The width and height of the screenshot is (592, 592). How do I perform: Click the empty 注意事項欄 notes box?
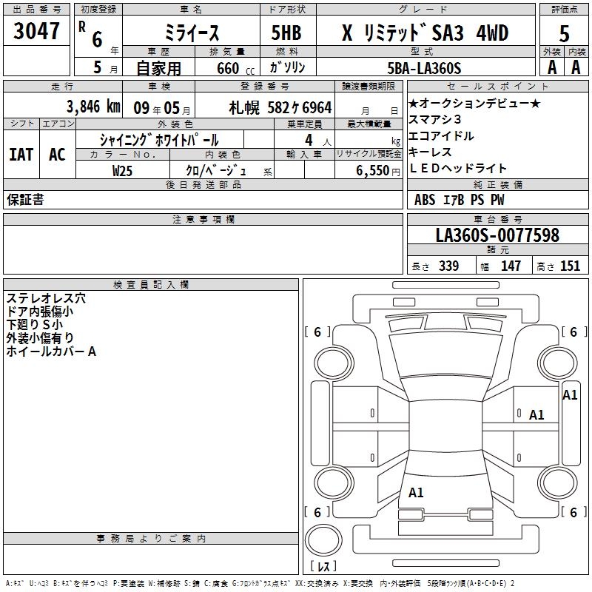click(x=203, y=250)
